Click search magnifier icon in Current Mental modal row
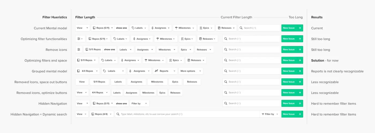This screenshot has width=375, height=133. point(241,28)
